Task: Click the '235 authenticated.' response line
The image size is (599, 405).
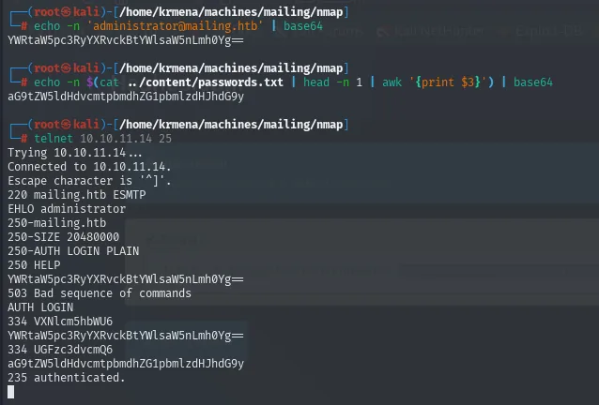Action: 67,378
